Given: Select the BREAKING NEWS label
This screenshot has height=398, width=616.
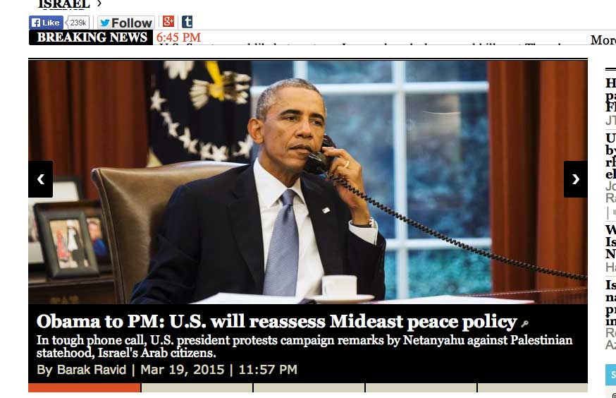Looking at the screenshot, I should click(x=91, y=37).
